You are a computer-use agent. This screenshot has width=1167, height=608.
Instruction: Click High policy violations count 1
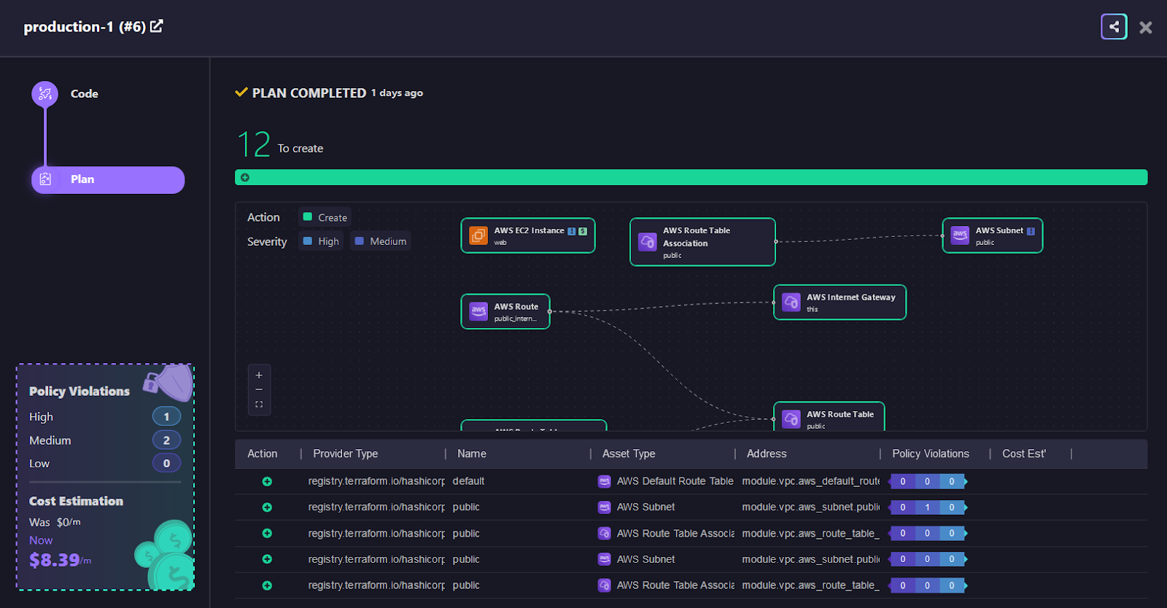(x=166, y=417)
